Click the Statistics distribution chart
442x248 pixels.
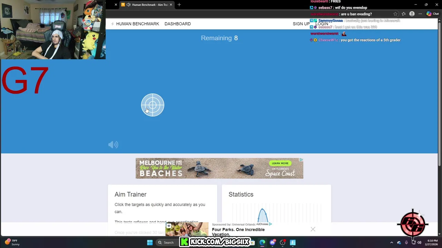[276, 214]
